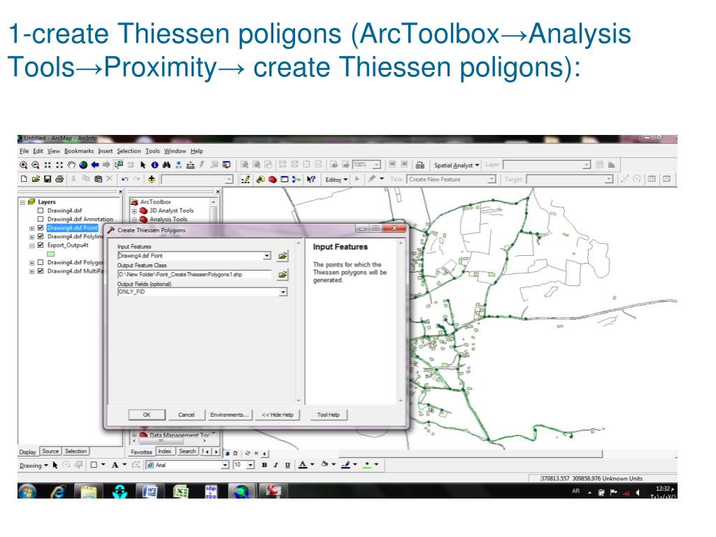Undo the last action
716x537 pixels.
[x=124, y=179]
